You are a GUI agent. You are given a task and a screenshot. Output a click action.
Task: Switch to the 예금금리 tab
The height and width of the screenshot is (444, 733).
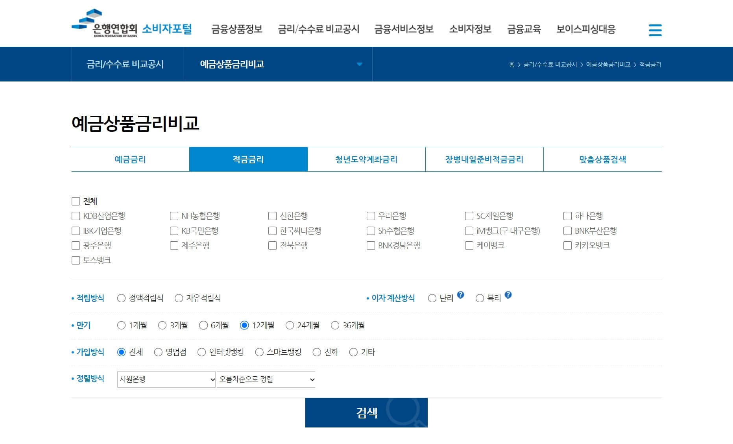130,159
